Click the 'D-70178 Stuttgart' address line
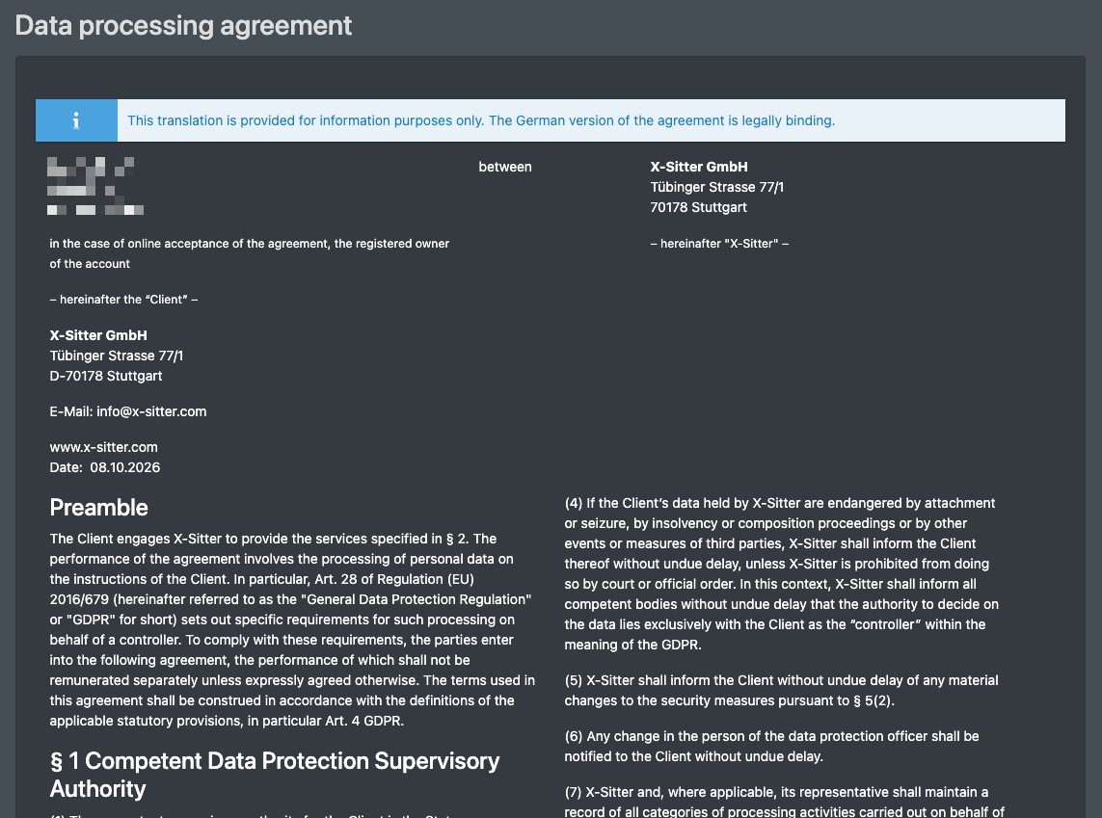The image size is (1102, 818). tap(106, 377)
